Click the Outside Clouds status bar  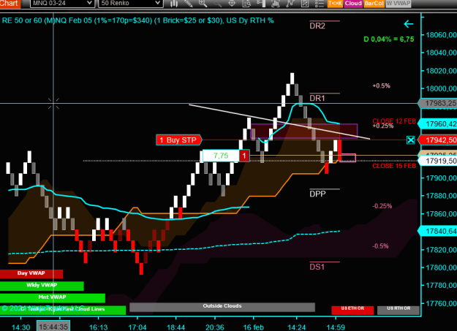pos(222,307)
